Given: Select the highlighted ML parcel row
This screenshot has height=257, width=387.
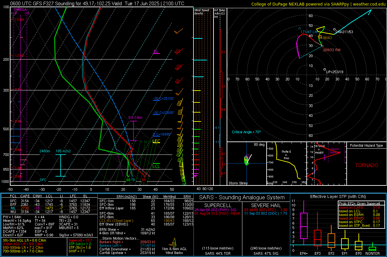Looking at the screenshot, I should tap(50, 208).
